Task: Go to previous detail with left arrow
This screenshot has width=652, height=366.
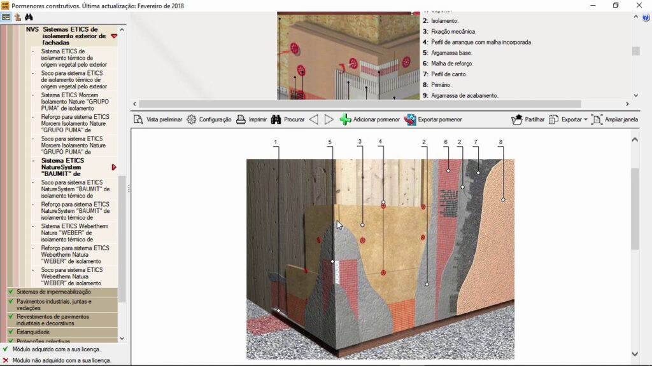Action: (x=313, y=119)
